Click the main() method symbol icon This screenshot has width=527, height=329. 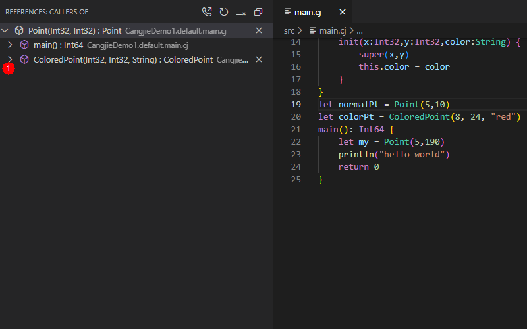tap(24, 45)
